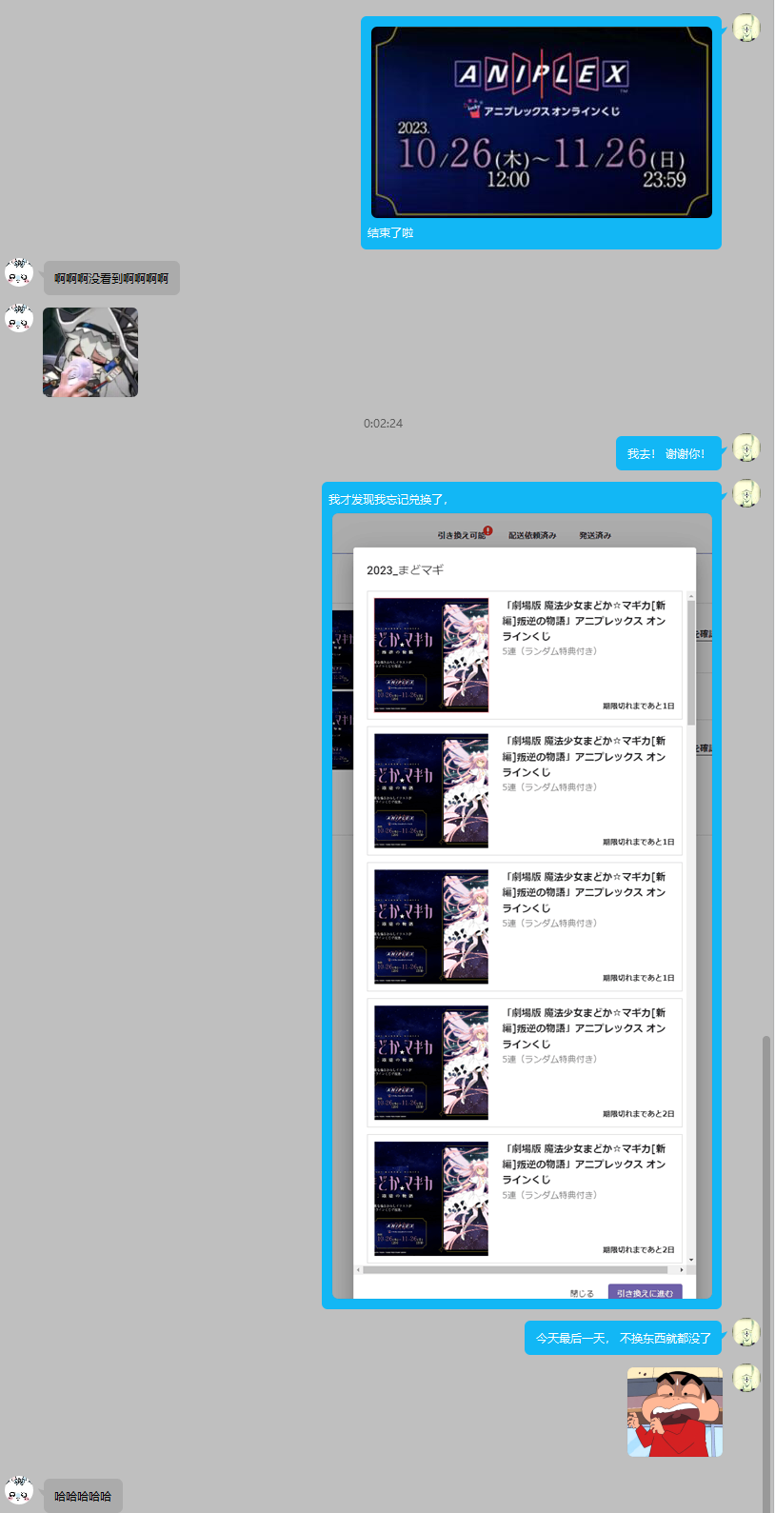Click avatar next to 我去！谢谢你！ message
775x1513 pixels.
[746, 448]
